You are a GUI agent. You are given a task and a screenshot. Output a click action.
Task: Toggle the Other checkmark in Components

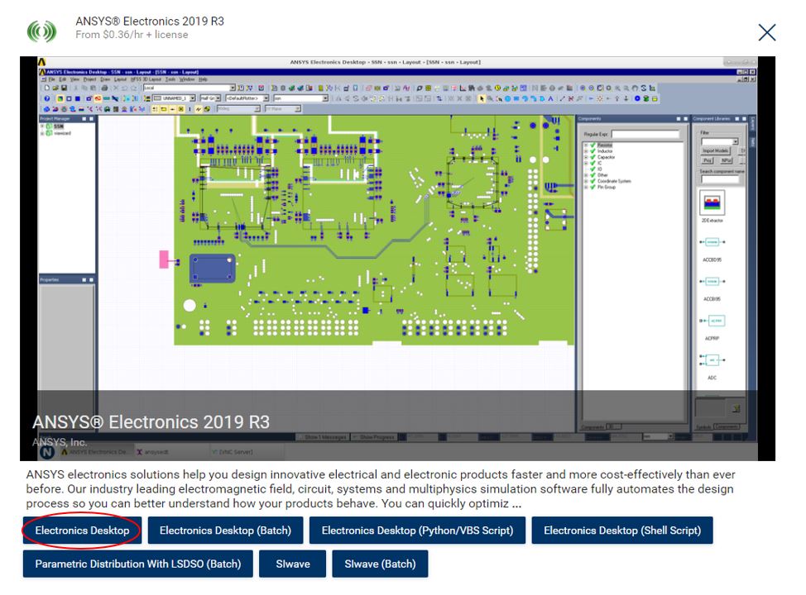593,175
